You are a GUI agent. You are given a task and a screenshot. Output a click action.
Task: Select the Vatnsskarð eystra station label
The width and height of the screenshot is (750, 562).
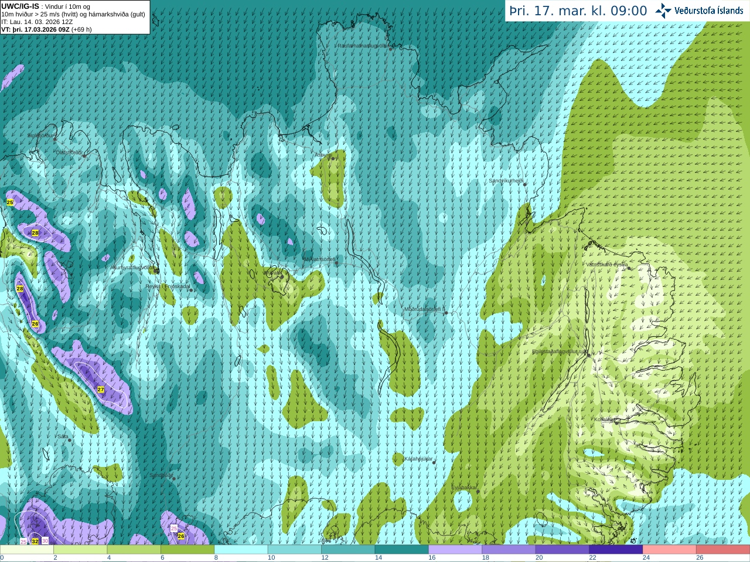pyautogui.click(x=606, y=265)
